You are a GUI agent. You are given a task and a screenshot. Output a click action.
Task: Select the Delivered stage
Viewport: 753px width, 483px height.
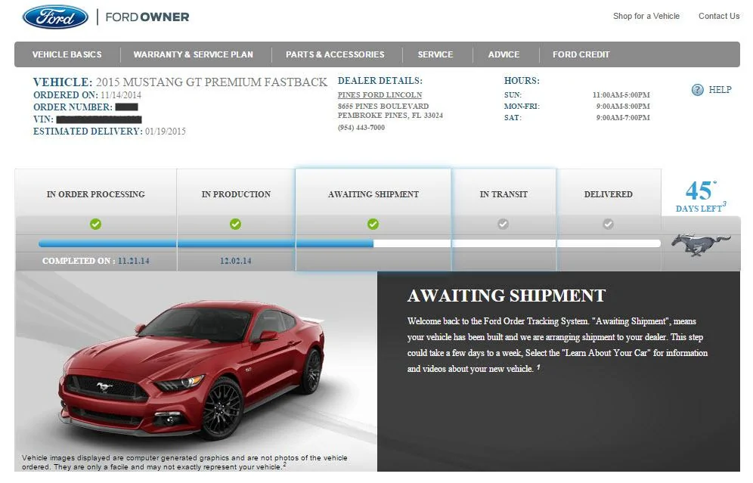(x=608, y=194)
